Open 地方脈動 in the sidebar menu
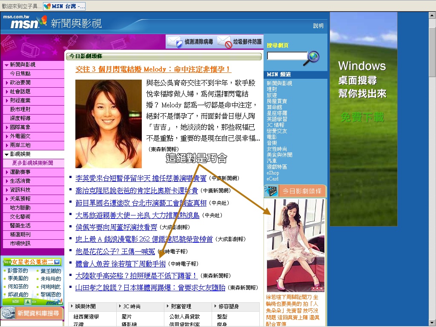436x327 pixels. tap(20, 208)
